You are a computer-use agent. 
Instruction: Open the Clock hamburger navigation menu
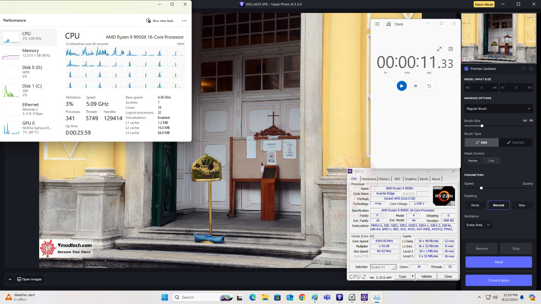(x=377, y=24)
